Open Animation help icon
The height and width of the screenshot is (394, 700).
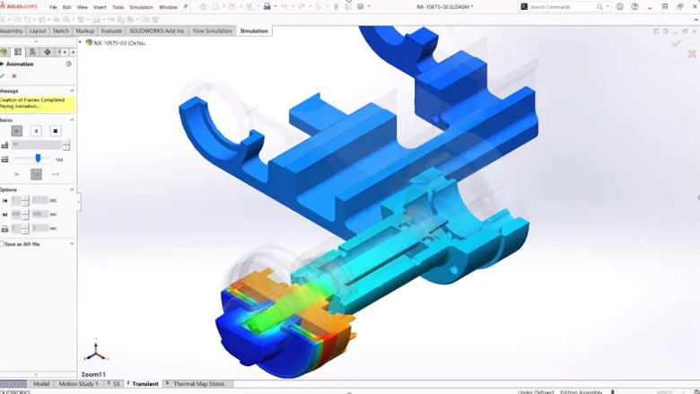[x=69, y=64]
